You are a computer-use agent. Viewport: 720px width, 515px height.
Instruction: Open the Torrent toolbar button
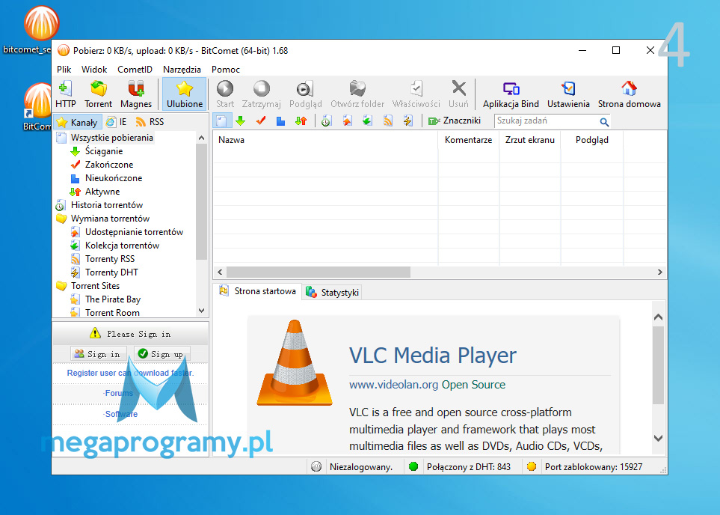98,94
